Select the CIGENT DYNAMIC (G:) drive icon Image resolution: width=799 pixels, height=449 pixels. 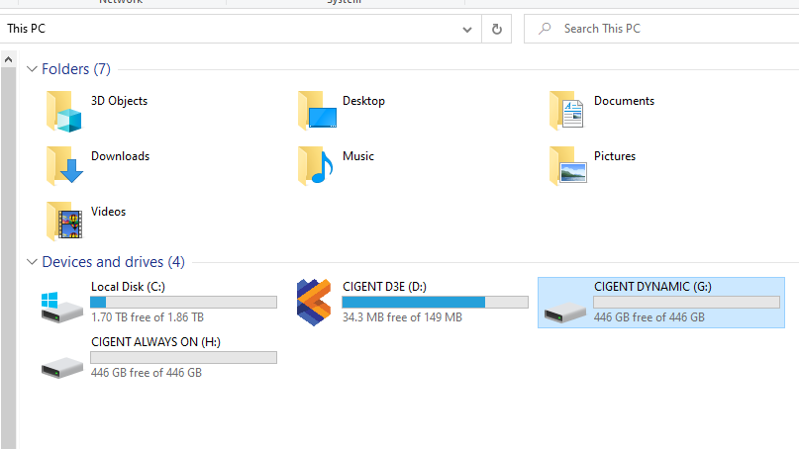click(564, 312)
